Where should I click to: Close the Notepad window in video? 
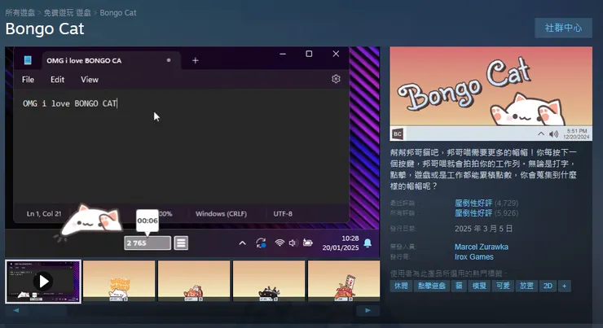(336, 54)
